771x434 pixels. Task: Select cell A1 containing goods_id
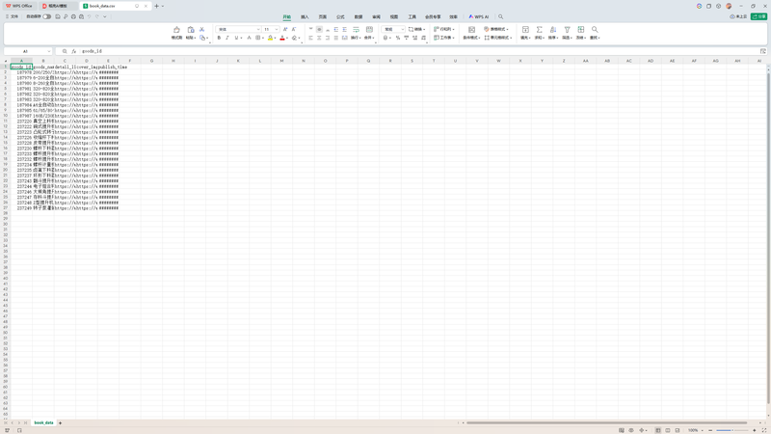[x=21, y=67]
